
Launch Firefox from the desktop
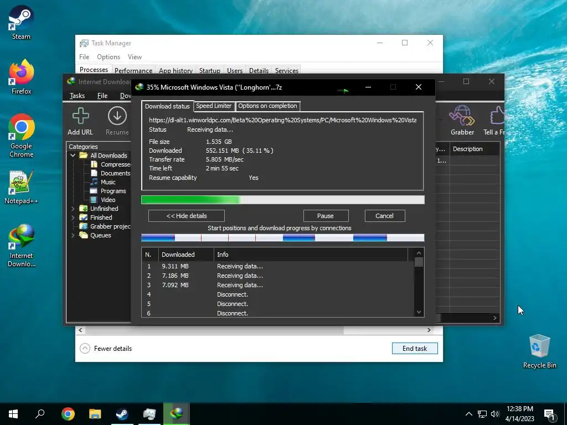tap(21, 76)
